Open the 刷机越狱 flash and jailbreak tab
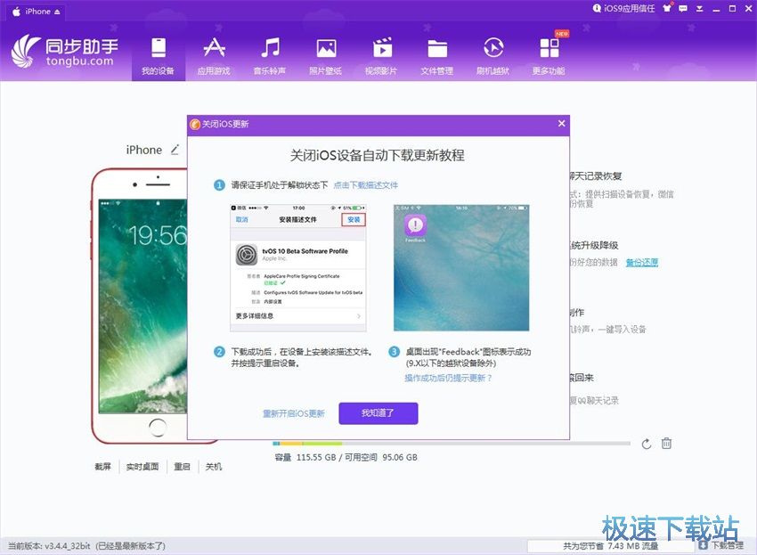757x555 pixels. coord(492,56)
